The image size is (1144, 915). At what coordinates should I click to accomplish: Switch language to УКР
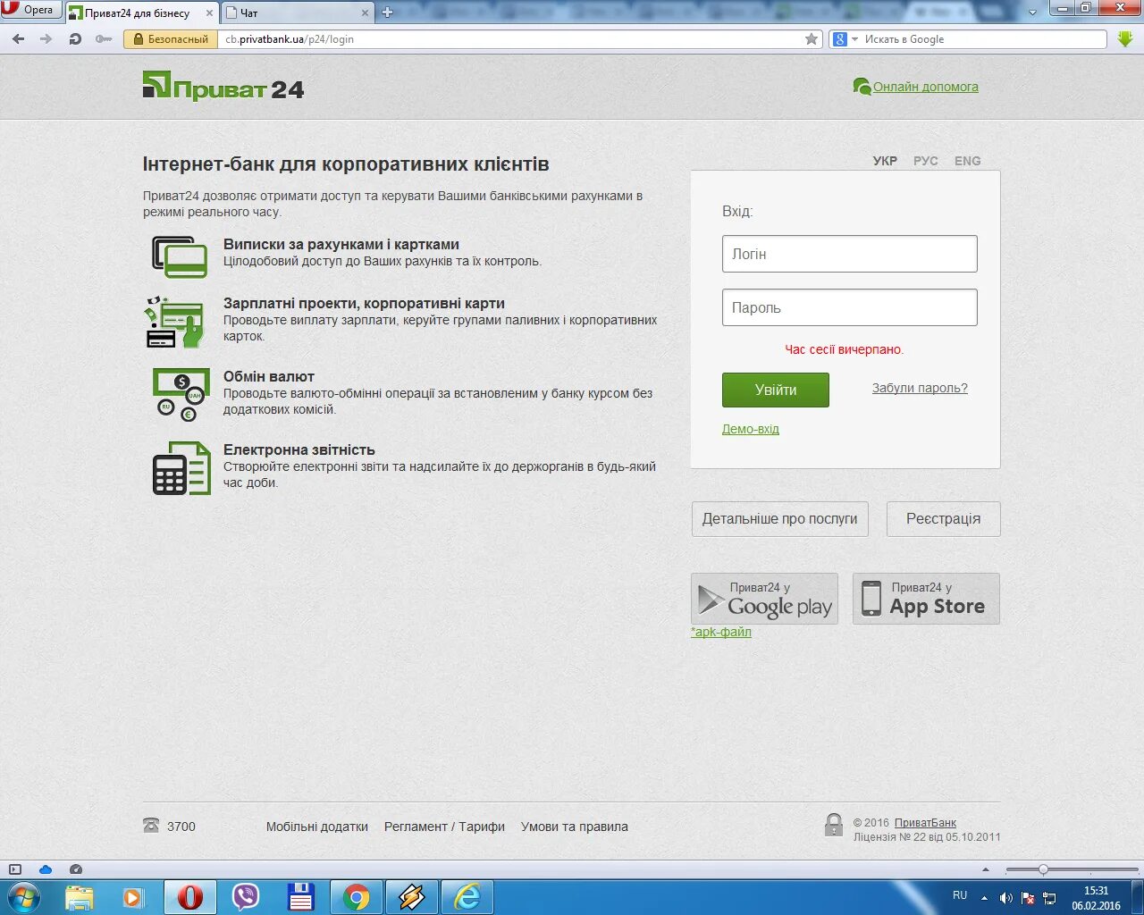coord(885,161)
